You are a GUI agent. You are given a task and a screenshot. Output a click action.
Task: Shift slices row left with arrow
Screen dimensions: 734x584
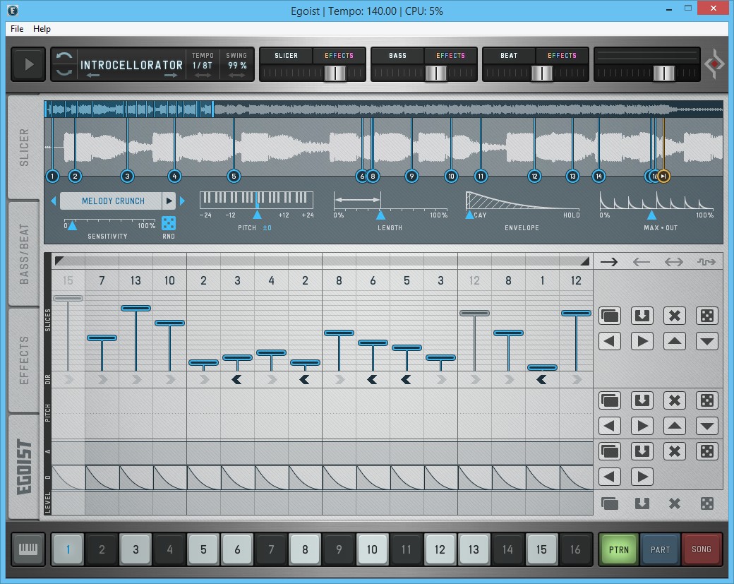(610, 341)
